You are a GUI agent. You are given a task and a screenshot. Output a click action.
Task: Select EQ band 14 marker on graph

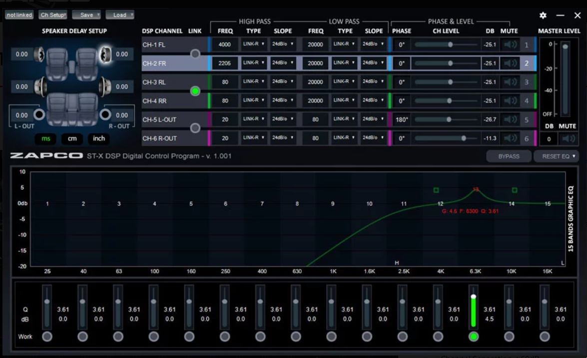pyautogui.click(x=512, y=203)
